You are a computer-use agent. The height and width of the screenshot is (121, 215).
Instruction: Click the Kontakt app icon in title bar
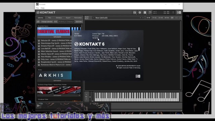coord(37,4)
